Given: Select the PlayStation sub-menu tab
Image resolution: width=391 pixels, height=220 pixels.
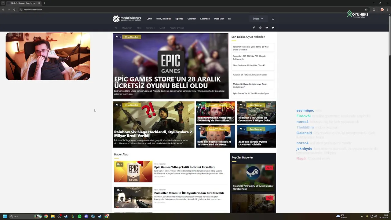Looking at the screenshot, I should (127, 28).
